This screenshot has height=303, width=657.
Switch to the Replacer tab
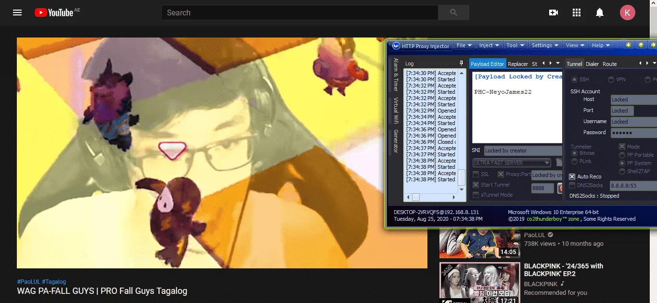coord(518,63)
